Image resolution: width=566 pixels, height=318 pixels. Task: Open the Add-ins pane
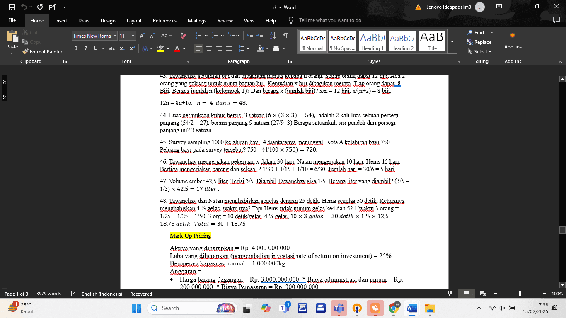513,41
